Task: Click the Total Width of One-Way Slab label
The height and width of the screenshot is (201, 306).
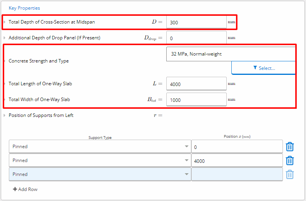Action: (x=39, y=100)
